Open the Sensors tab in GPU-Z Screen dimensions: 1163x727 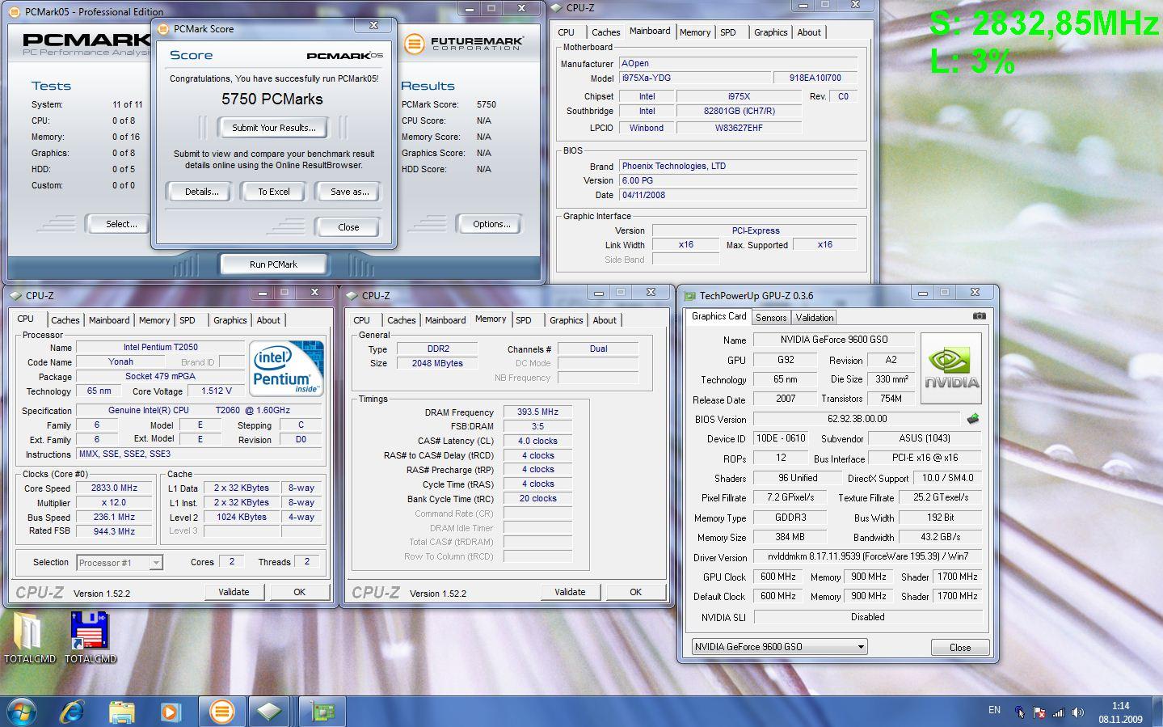tap(771, 318)
